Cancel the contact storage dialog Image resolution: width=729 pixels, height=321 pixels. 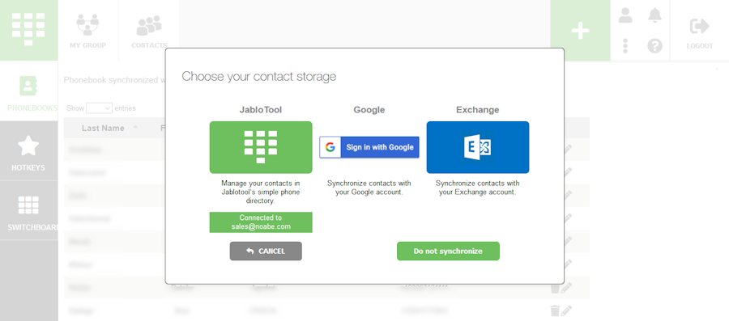click(x=266, y=251)
